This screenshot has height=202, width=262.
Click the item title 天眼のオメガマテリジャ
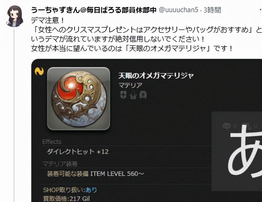(156, 76)
